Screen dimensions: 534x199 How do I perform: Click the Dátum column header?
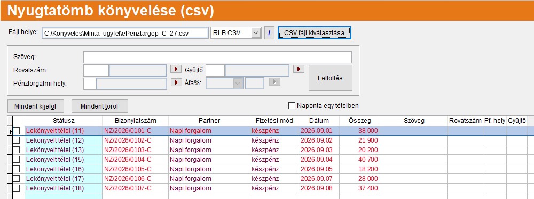319,121
